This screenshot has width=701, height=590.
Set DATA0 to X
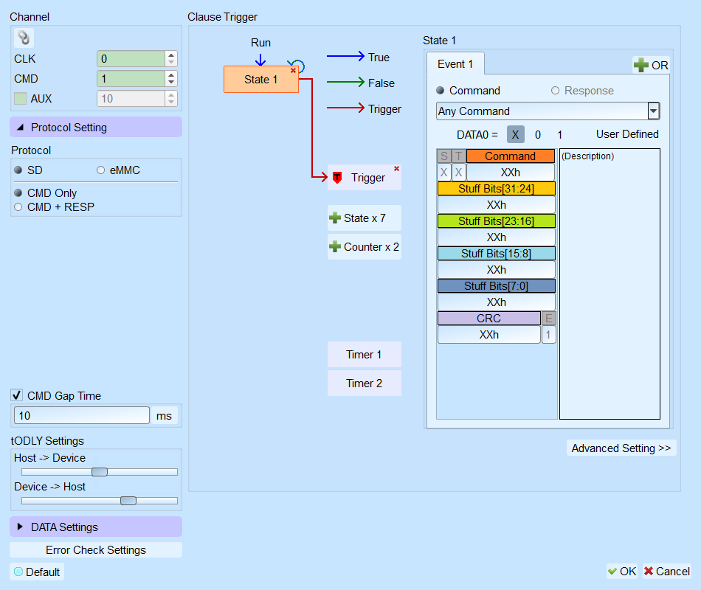515,134
